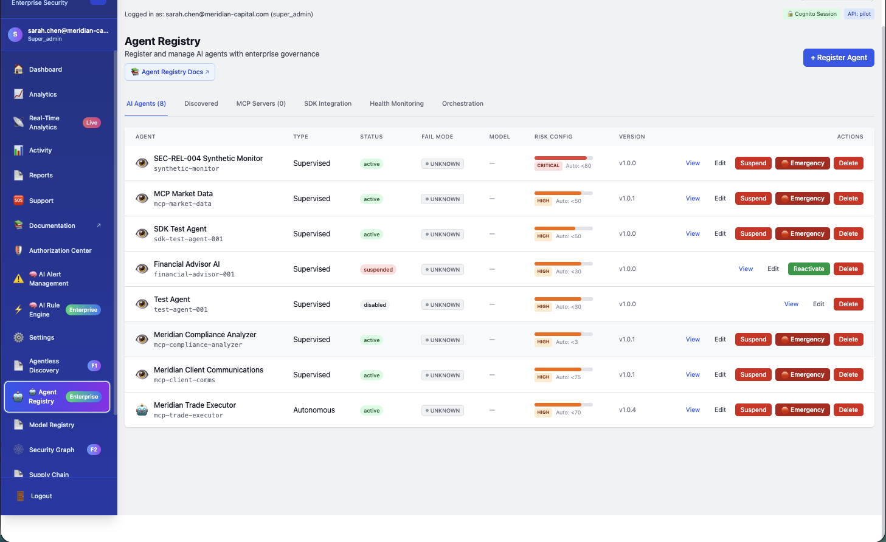Viewport: 886px width, 542px height.
Task: Click the AI Rule Engine lightning icon
Action: pos(19,310)
